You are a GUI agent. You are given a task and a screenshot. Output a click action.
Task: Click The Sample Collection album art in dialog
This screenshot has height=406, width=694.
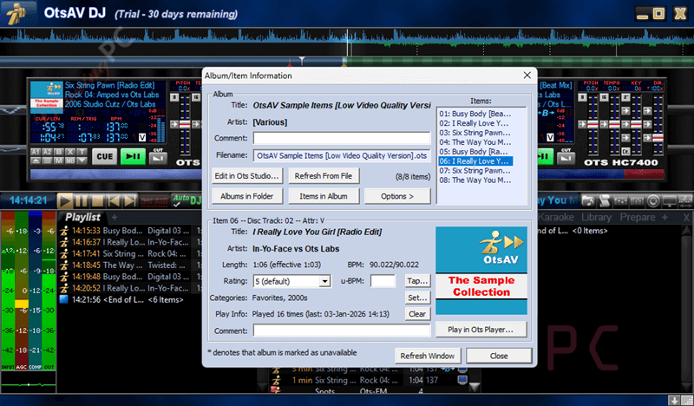(x=481, y=271)
